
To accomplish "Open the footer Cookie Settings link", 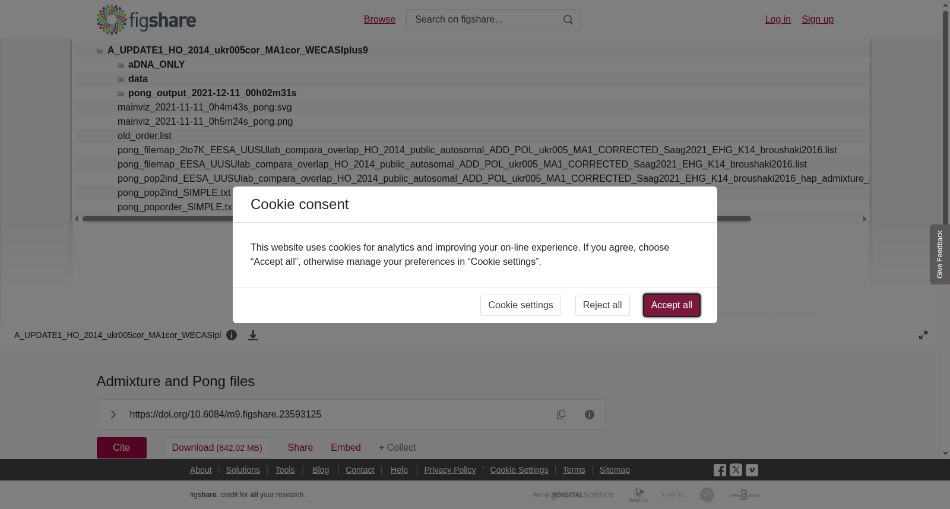I will tap(519, 470).
